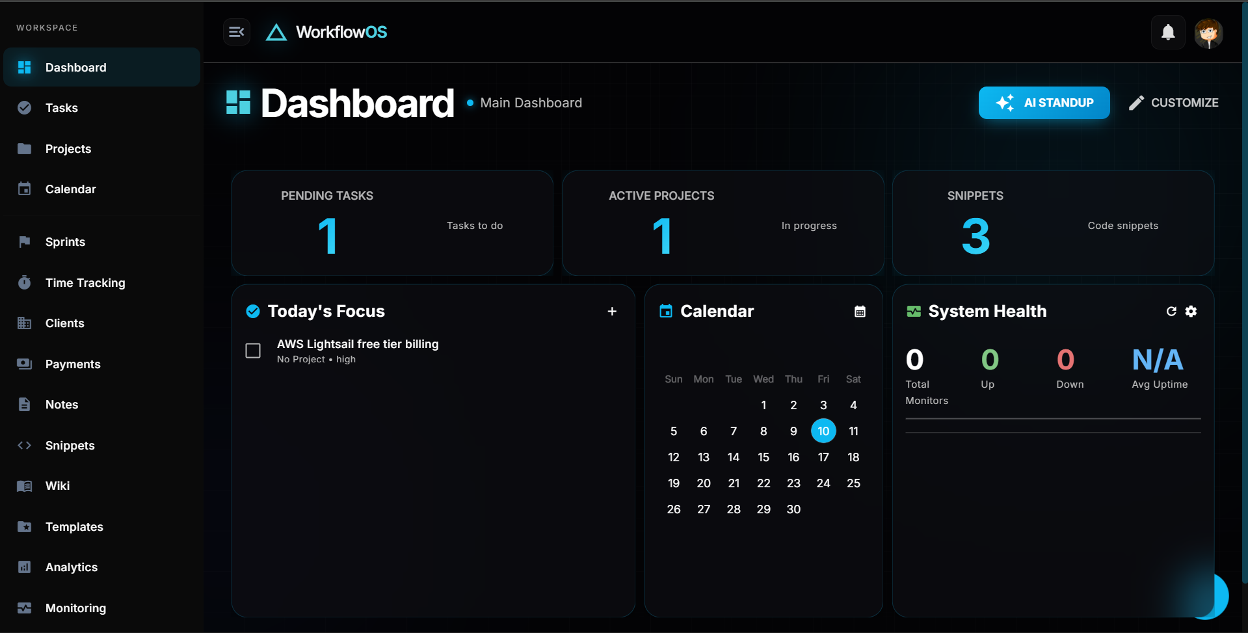Open the Payments section
This screenshot has width=1248, height=633.
(73, 364)
